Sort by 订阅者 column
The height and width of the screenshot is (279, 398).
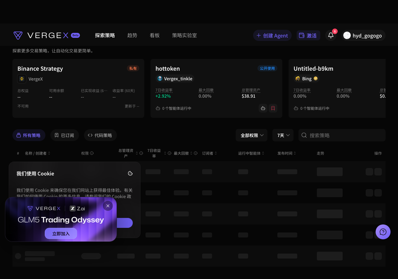pyautogui.click(x=216, y=153)
